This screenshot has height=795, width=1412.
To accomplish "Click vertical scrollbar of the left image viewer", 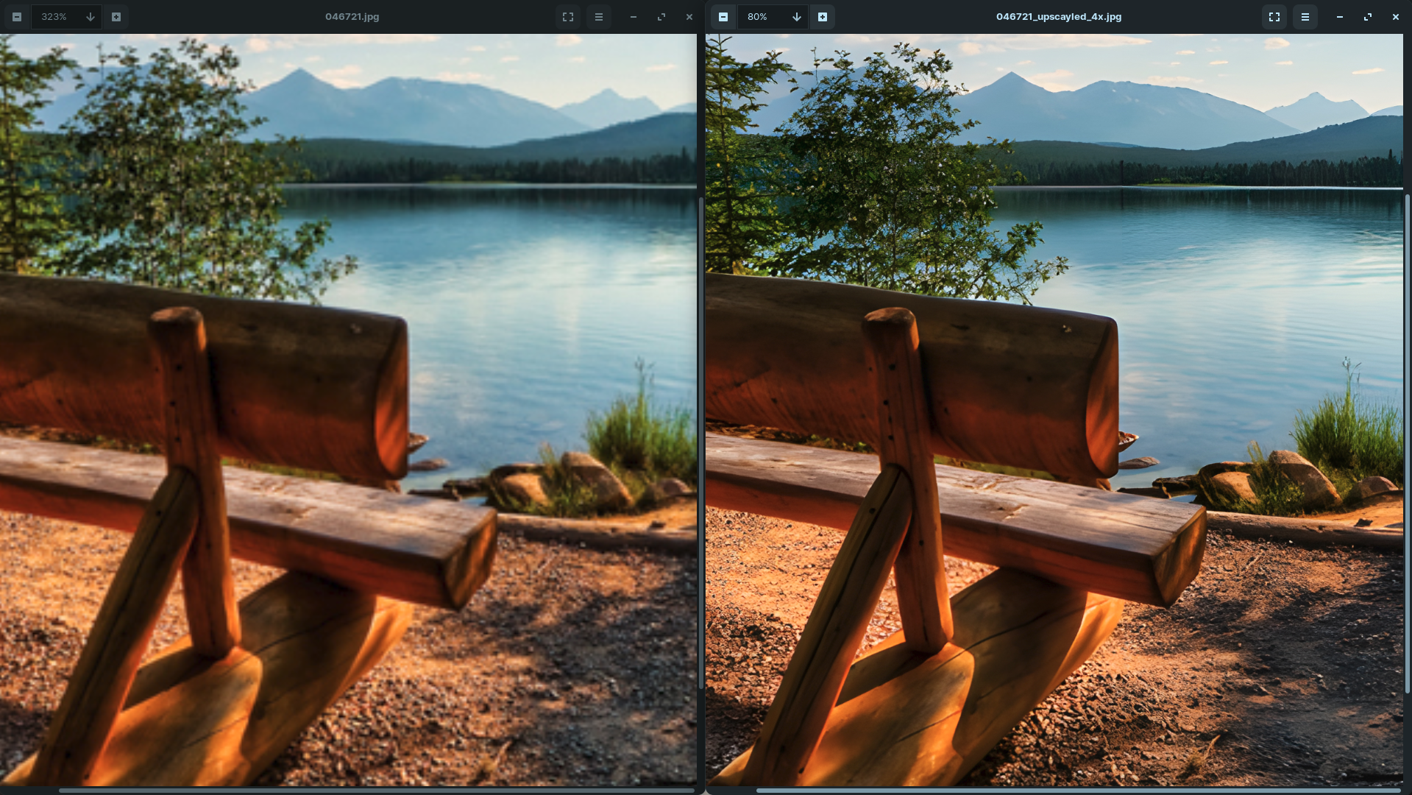I will pos(700,442).
